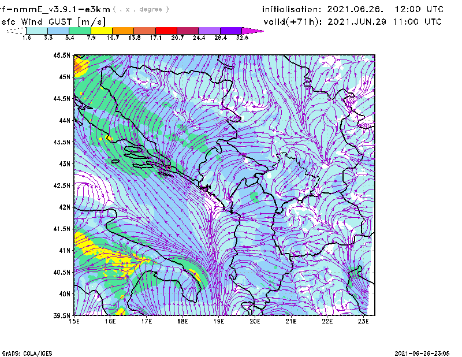
Task: Select the 43N latitude label
Action: pos(65,163)
